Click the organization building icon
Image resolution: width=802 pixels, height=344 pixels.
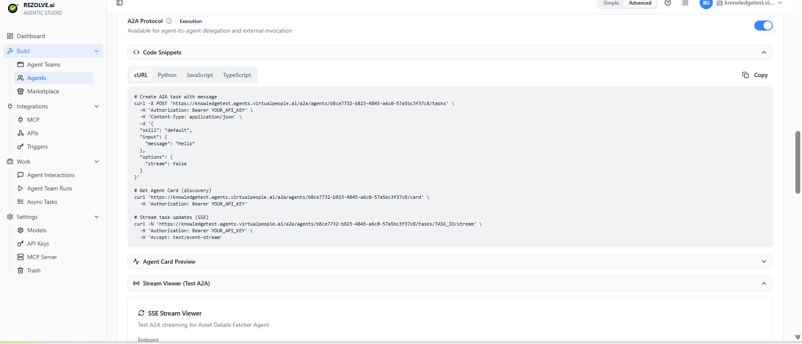point(719,3)
